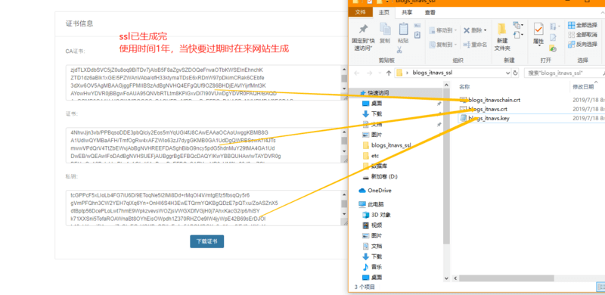Viewport: 605px width, 295px height.
Task: Select the OneDrive item in navigation pane
Action: [x=374, y=191]
